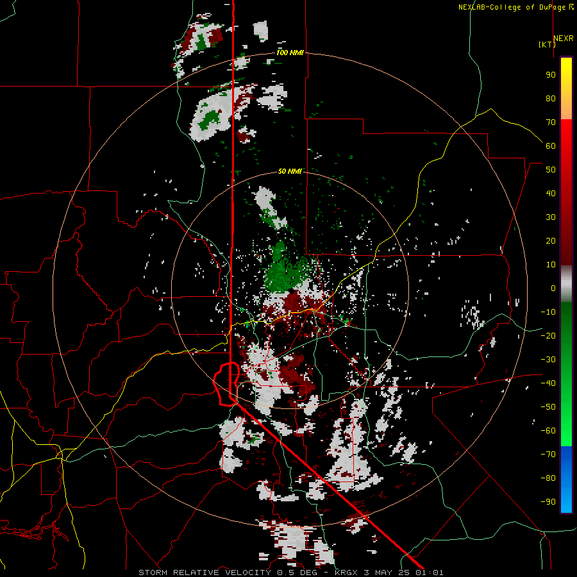
Task: Click the -10 value on velocity scale
Action: tap(548, 312)
